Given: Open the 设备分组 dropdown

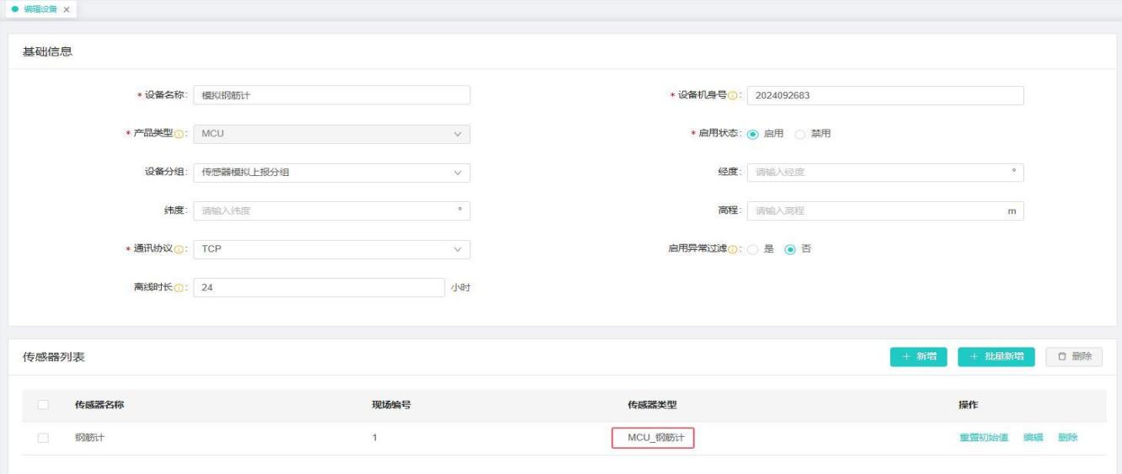Looking at the screenshot, I should (x=331, y=173).
